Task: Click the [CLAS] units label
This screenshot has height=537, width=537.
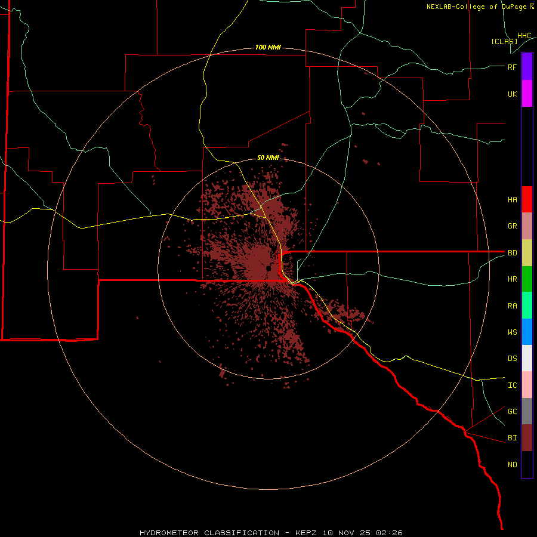Action: pos(504,41)
